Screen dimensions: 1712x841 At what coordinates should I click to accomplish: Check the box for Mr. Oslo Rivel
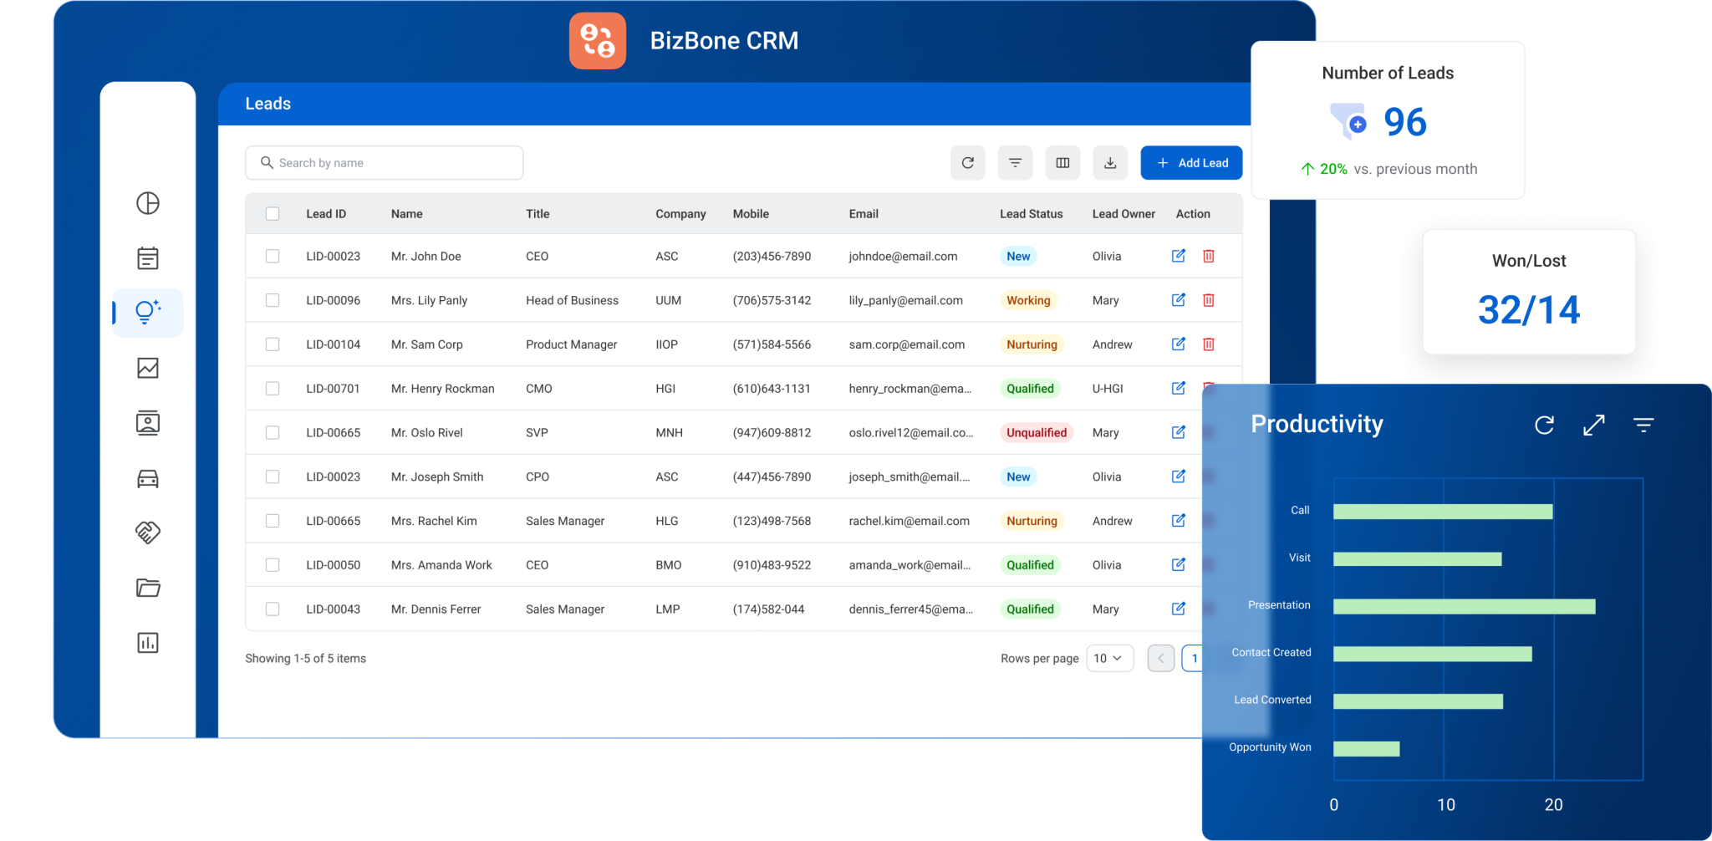[273, 432]
